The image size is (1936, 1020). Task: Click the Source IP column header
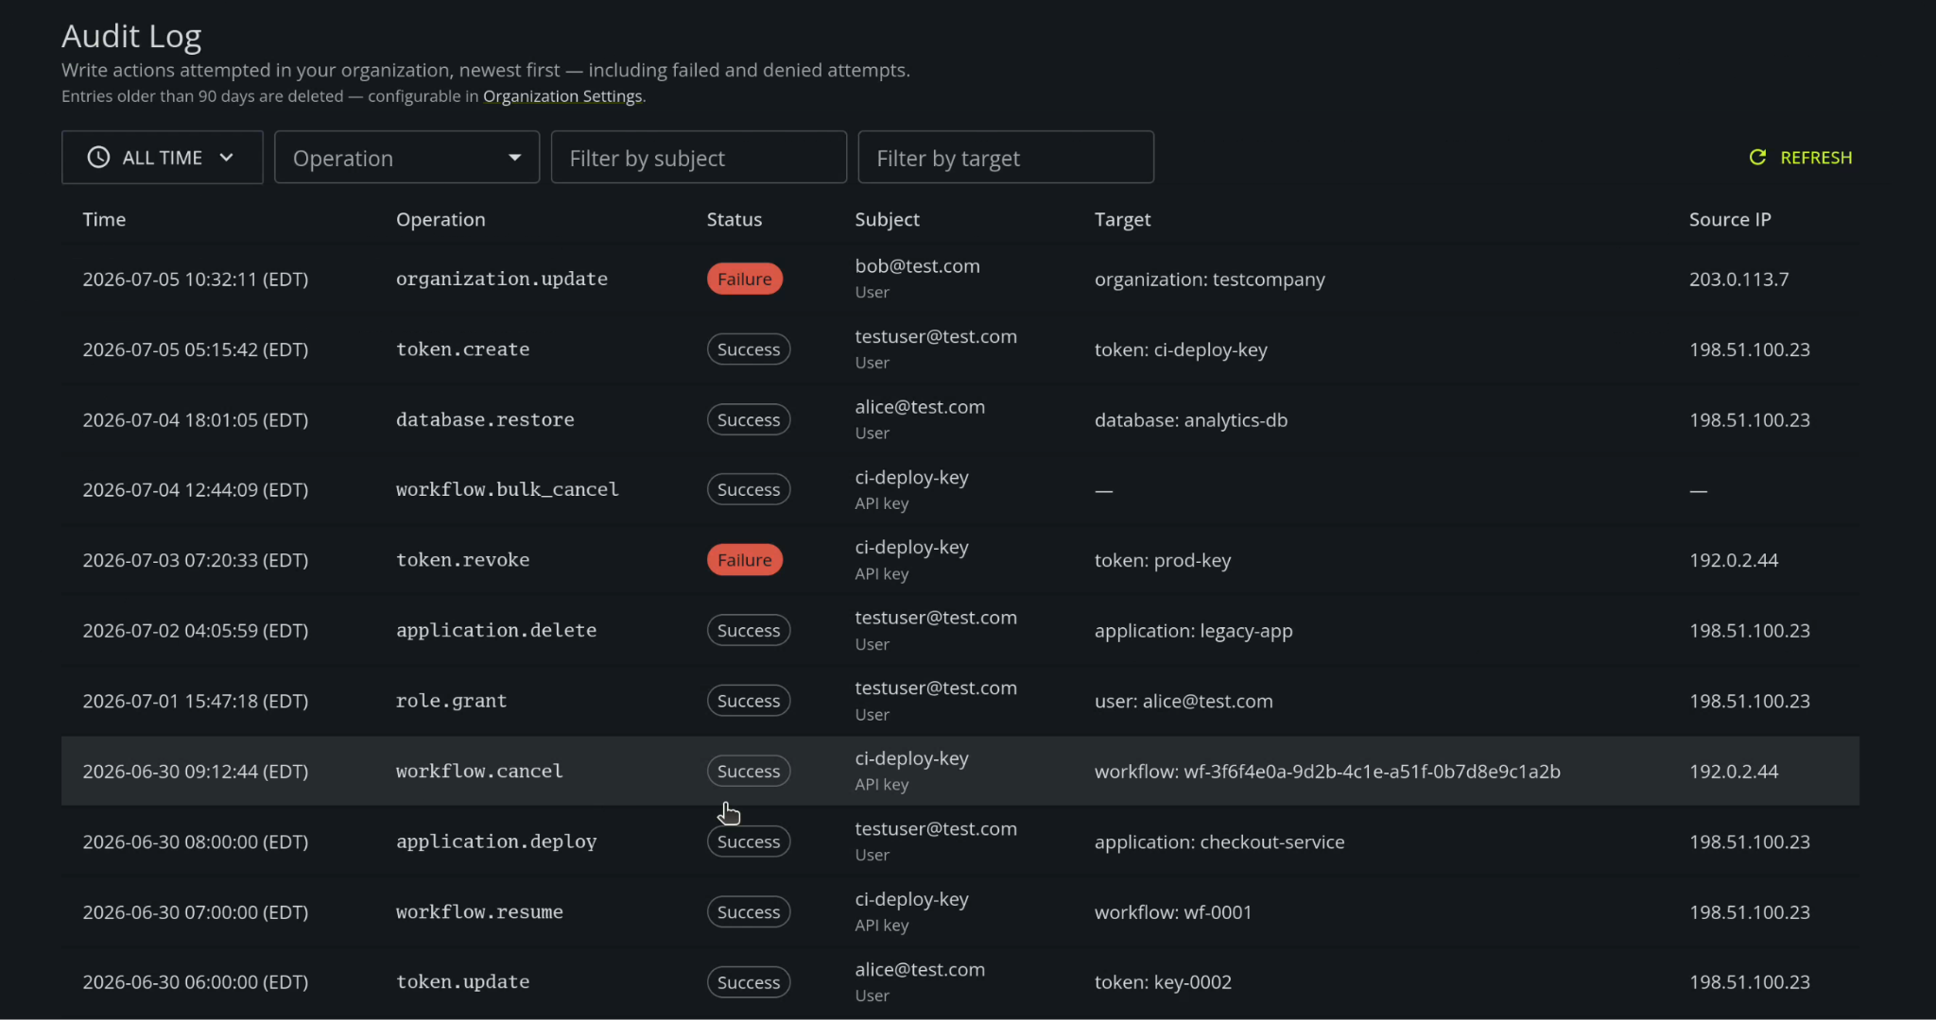(x=1730, y=219)
